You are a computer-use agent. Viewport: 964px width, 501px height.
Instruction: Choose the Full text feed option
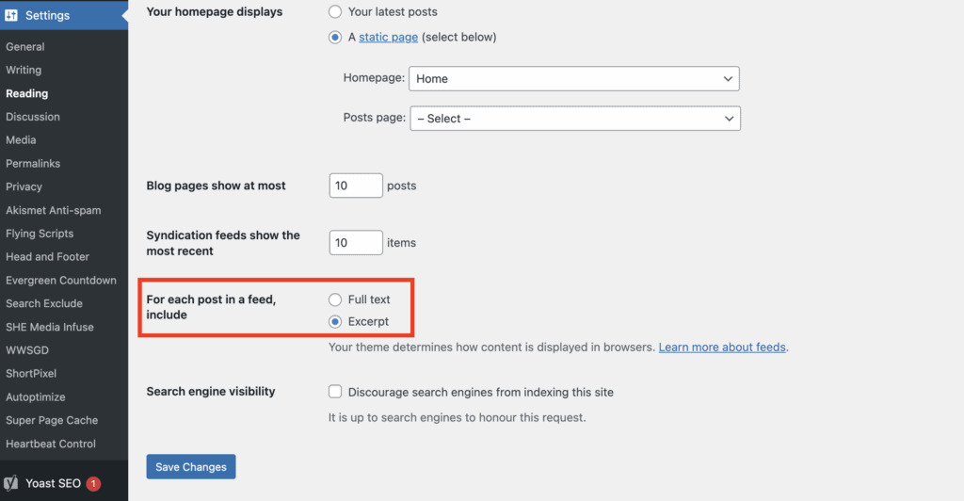click(x=335, y=300)
